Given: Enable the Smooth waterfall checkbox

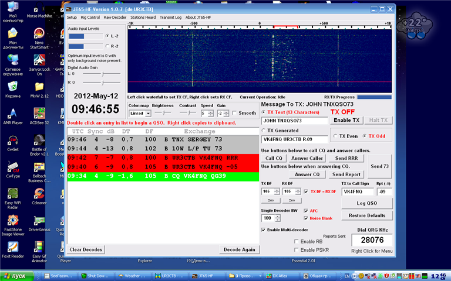Looking at the screenshot, I should tap(235, 113).
